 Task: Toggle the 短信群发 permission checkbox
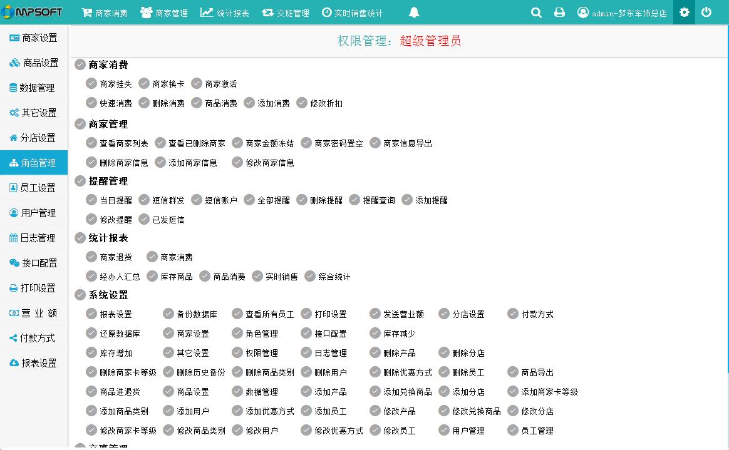pos(144,200)
